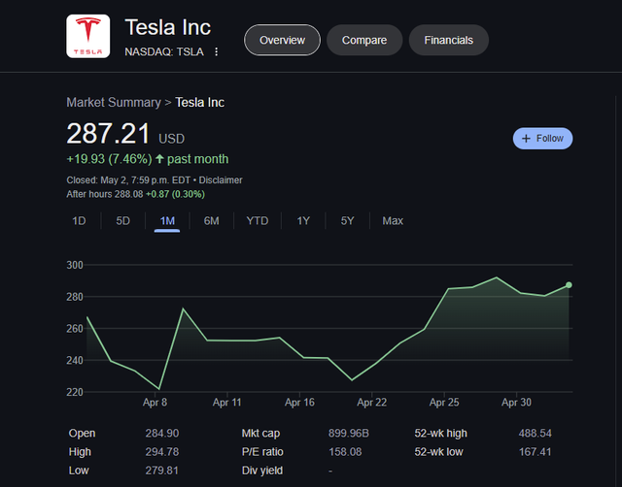Click the +19.93 (7.46%) change text
Screen dimensions: 622x487
[x=109, y=159]
